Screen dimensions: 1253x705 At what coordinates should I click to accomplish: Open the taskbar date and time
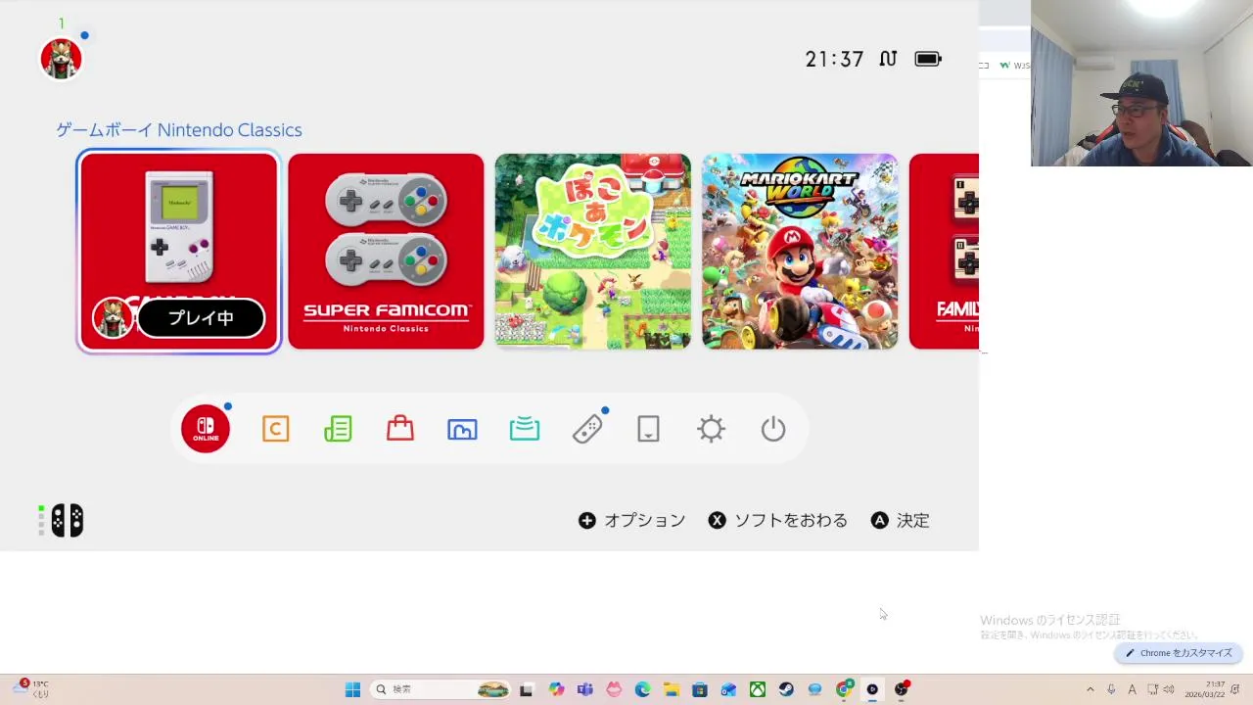1205,689
